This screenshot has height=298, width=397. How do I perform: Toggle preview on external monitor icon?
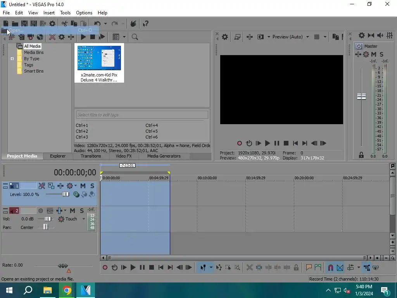(x=237, y=37)
